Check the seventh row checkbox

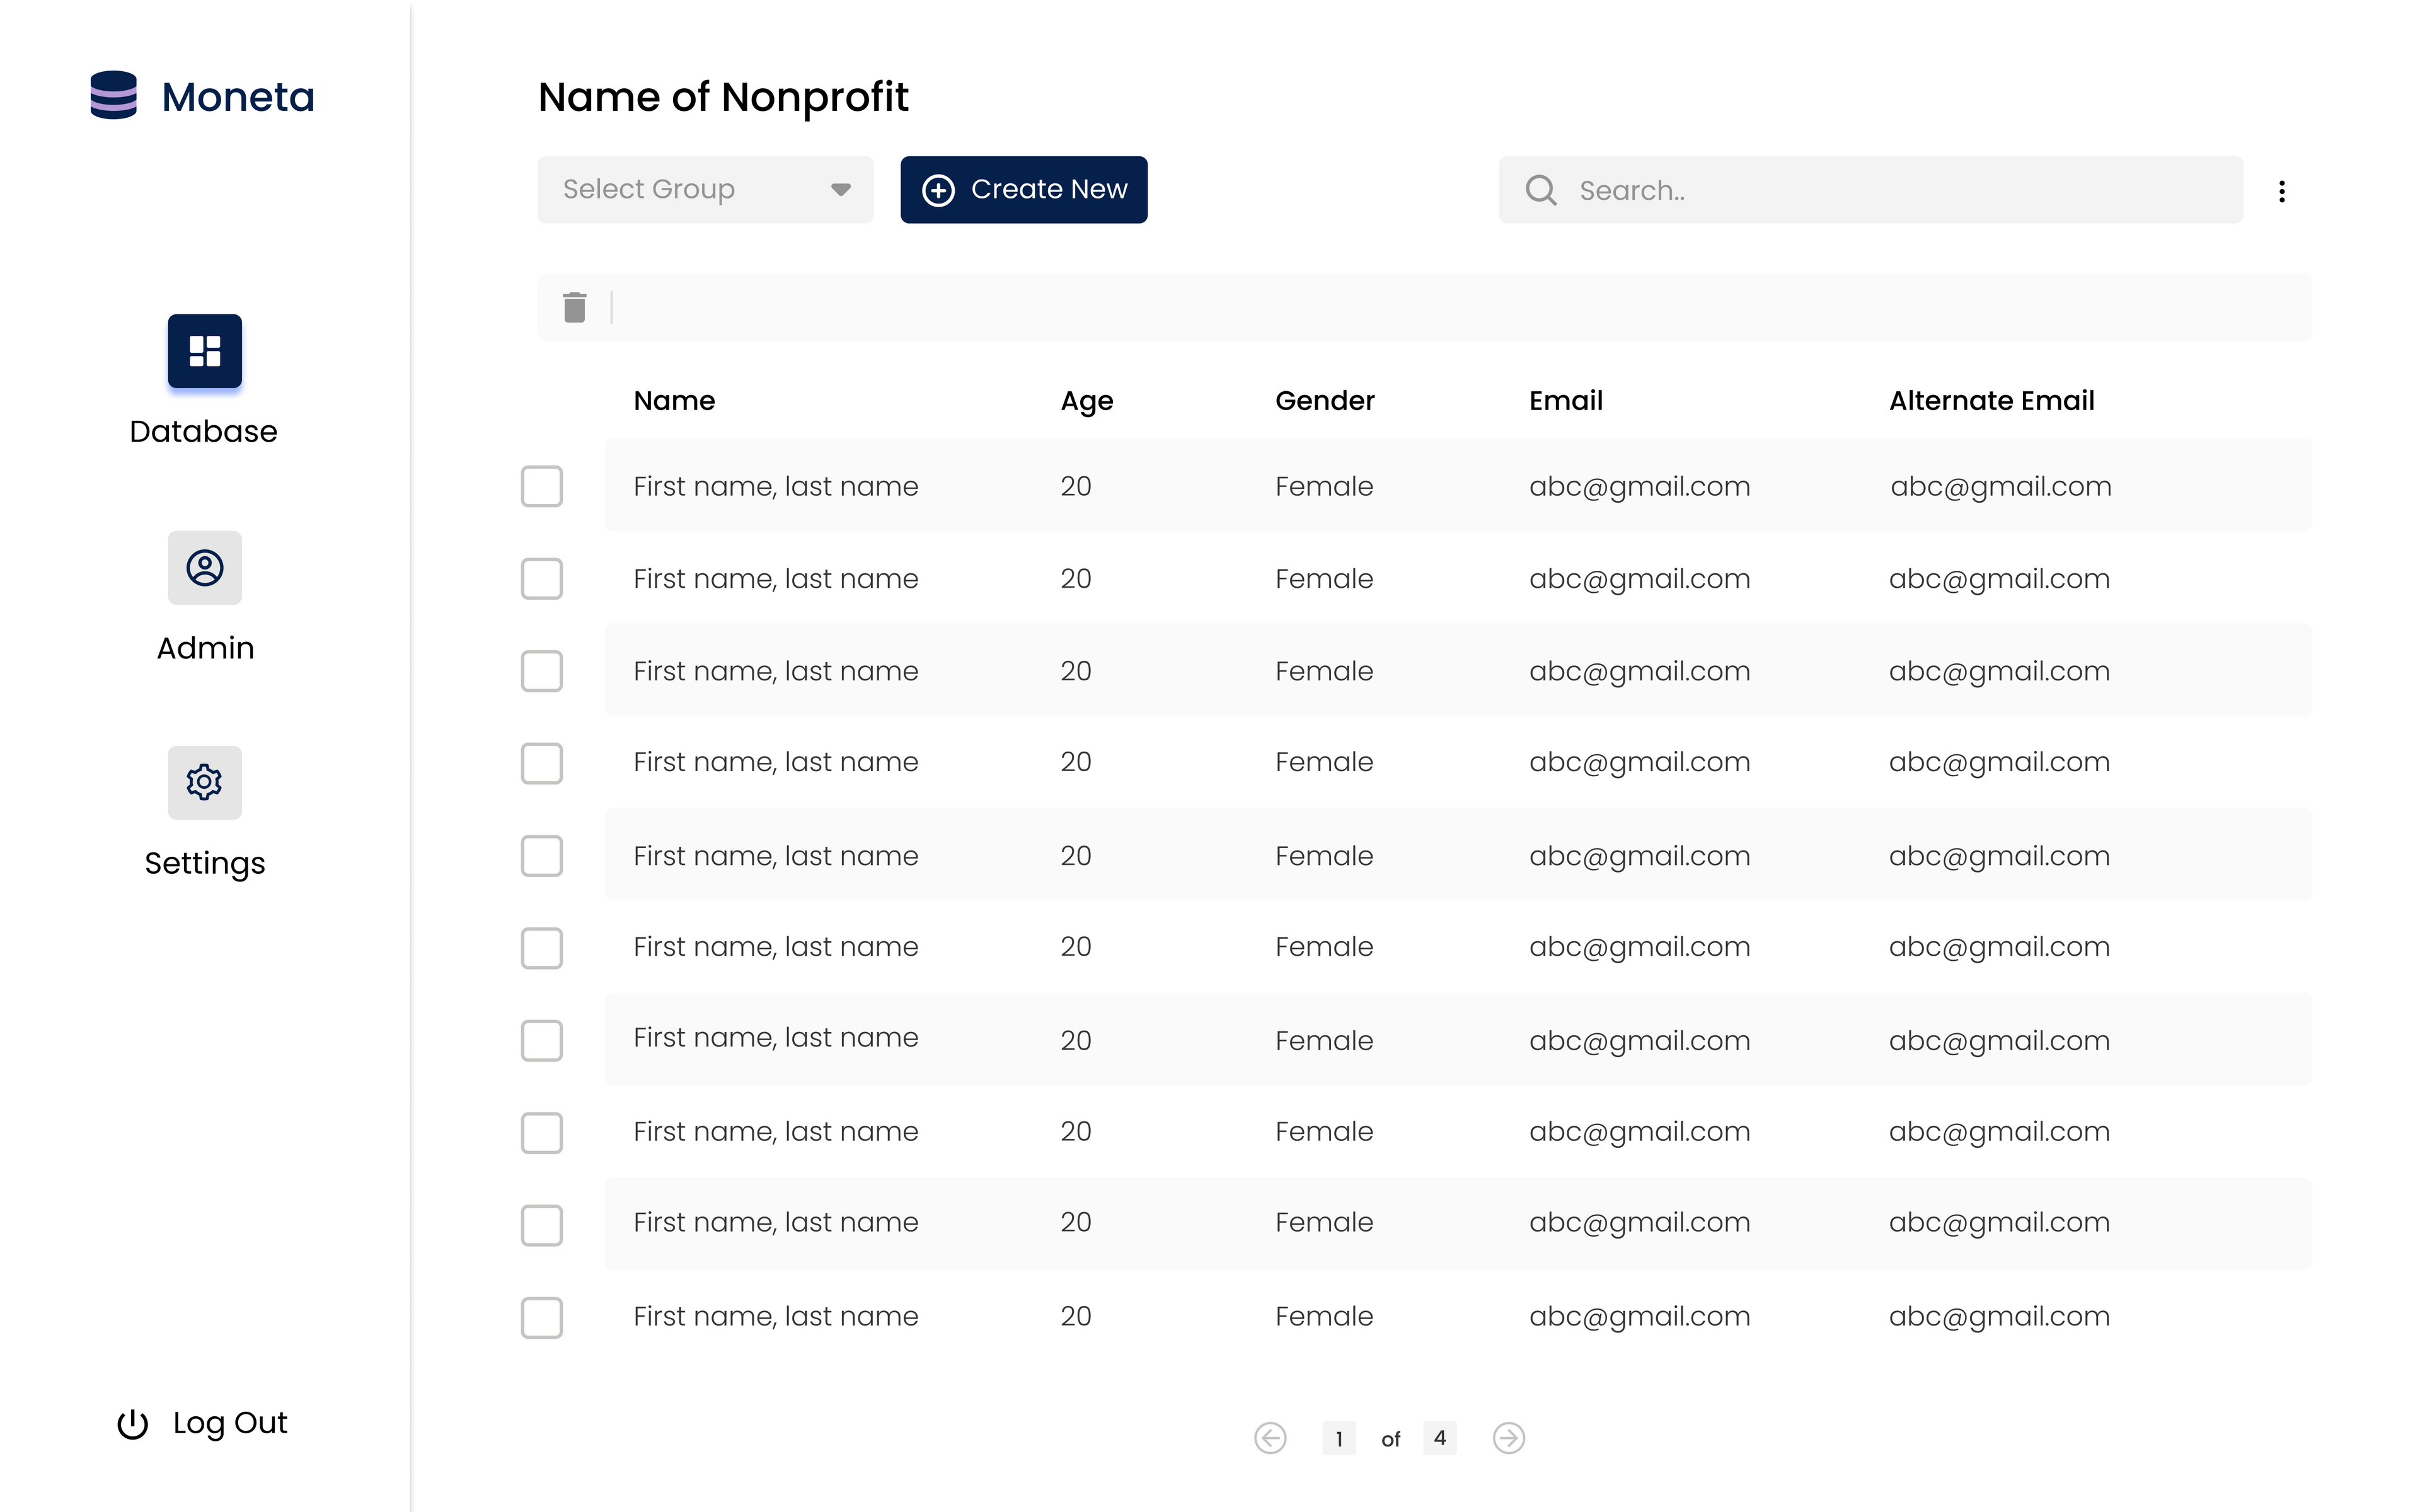pos(542,1040)
